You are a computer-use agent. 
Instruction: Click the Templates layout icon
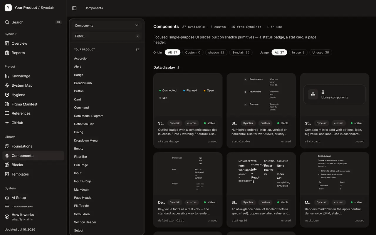pyautogui.click(x=7, y=174)
